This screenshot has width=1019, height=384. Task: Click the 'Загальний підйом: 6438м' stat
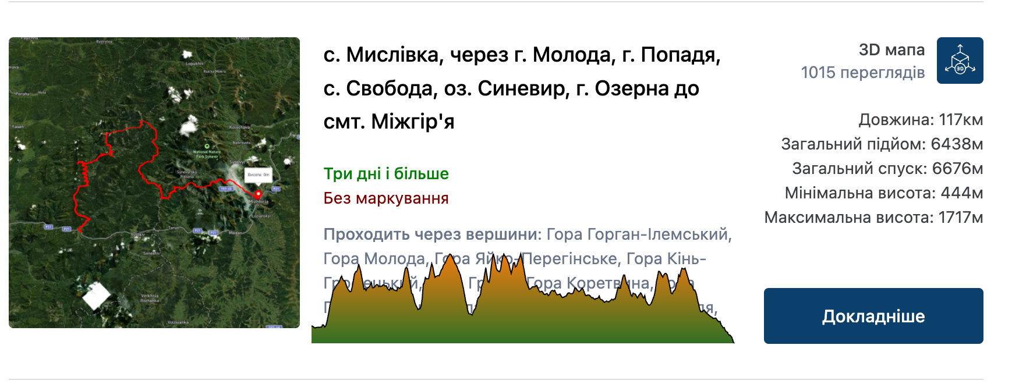click(882, 144)
